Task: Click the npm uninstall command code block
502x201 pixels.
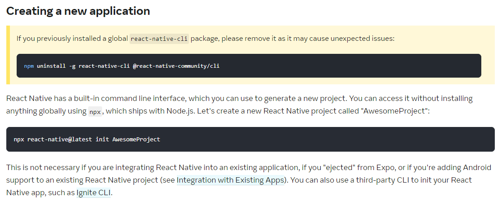Action: [x=249, y=66]
